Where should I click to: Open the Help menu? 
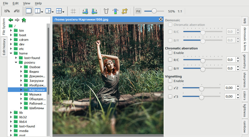coord(38,3)
